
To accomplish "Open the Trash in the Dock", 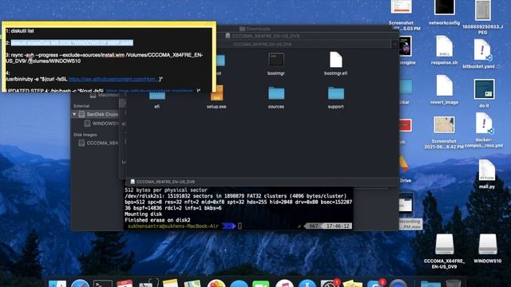I will [x=454, y=283].
